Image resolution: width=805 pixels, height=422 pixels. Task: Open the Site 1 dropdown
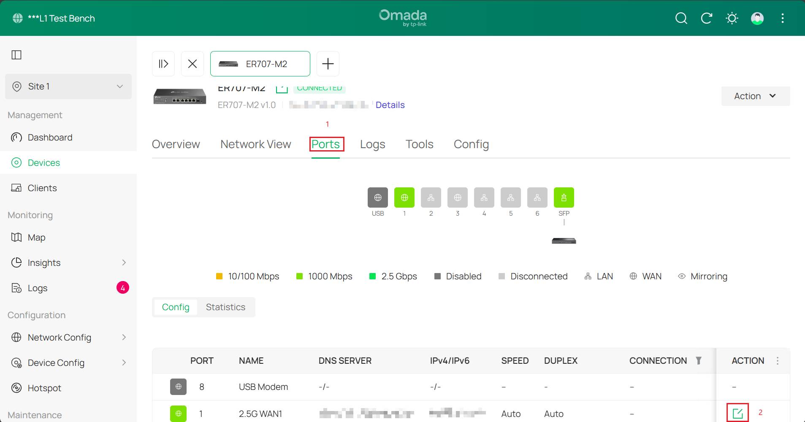pos(68,87)
